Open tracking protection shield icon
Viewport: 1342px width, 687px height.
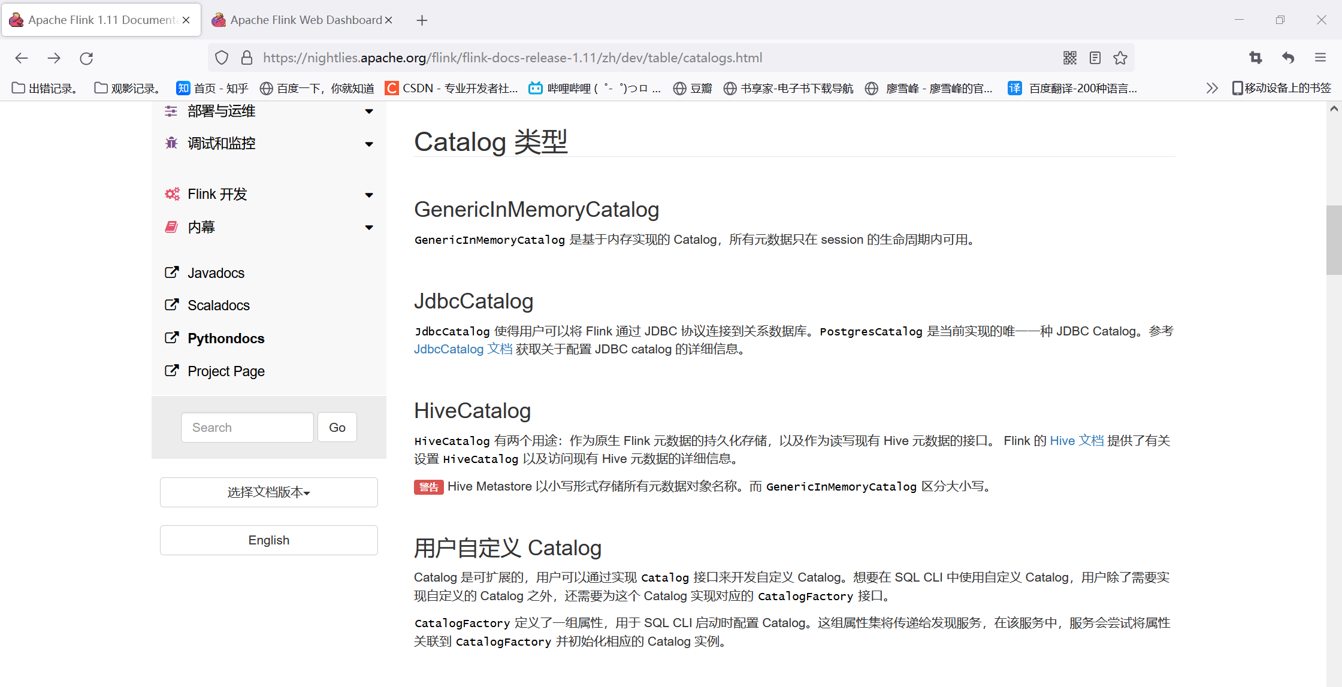[222, 58]
